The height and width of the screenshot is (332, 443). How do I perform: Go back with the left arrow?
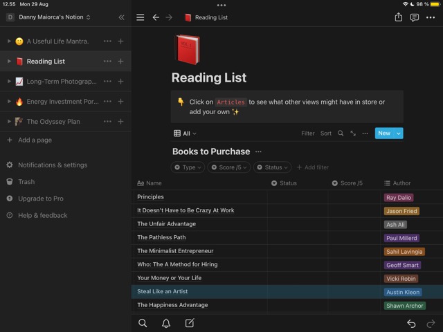[156, 17]
